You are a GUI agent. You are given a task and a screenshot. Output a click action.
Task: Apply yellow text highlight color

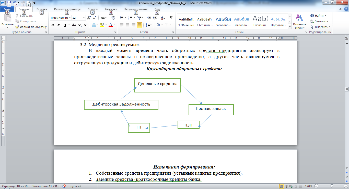pyautogui.click(x=101, y=25)
